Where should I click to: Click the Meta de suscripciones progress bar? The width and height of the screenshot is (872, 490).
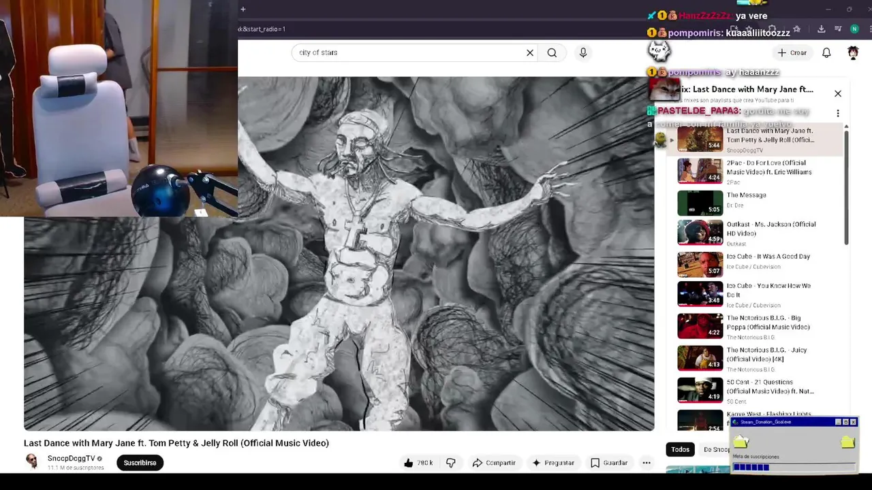pyautogui.click(x=794, y=468)
